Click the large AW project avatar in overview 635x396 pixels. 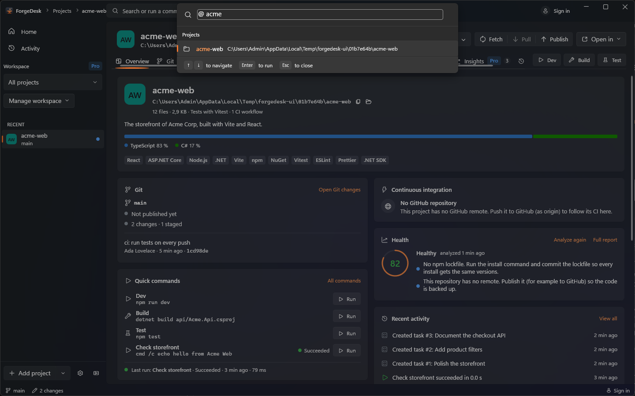pos(135,94)
